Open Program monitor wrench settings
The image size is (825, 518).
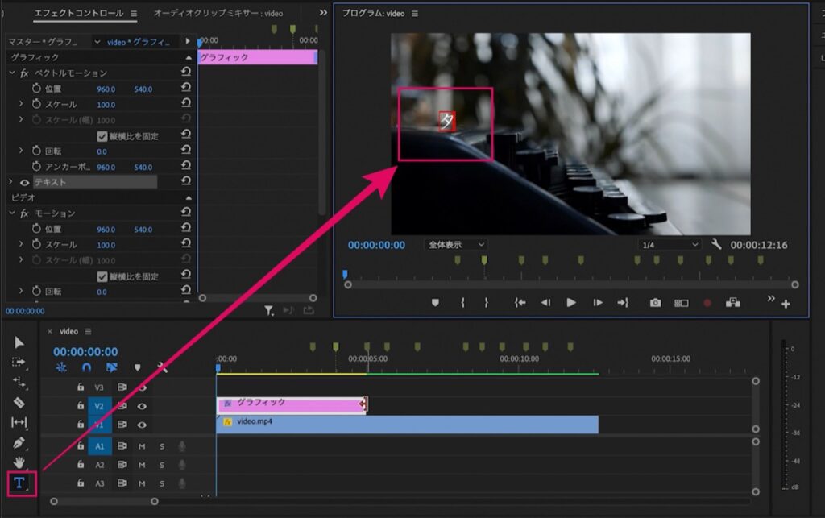pyautogui.click(x=716, y=245)
